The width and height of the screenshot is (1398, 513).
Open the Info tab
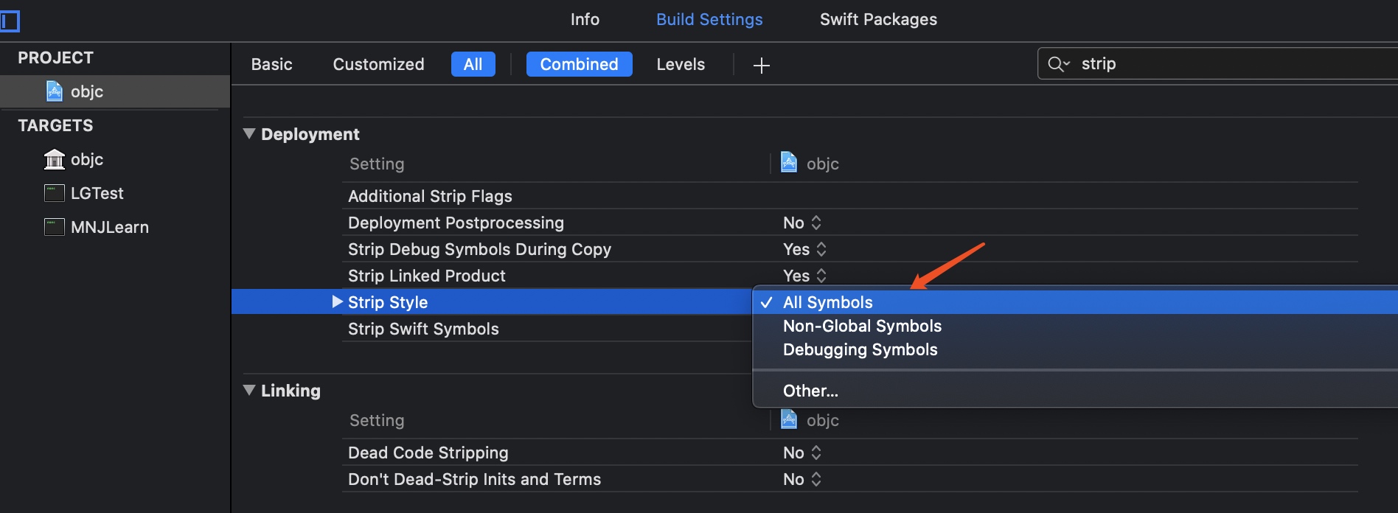click(585, 20)
